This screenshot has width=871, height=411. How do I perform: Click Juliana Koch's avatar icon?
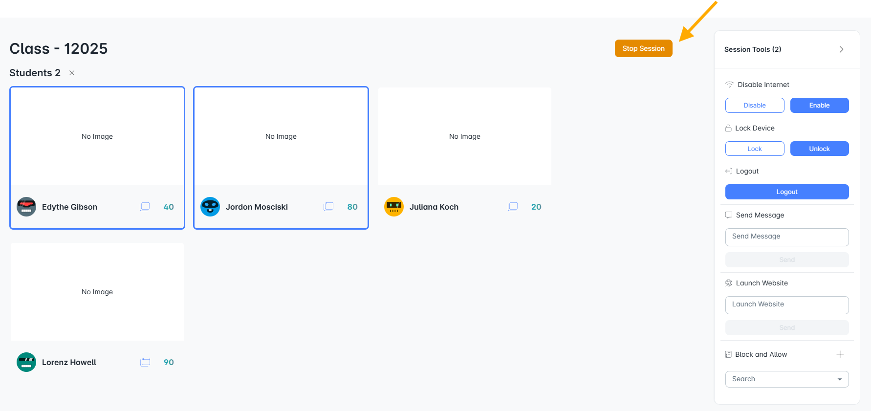(x=394, y=207)
